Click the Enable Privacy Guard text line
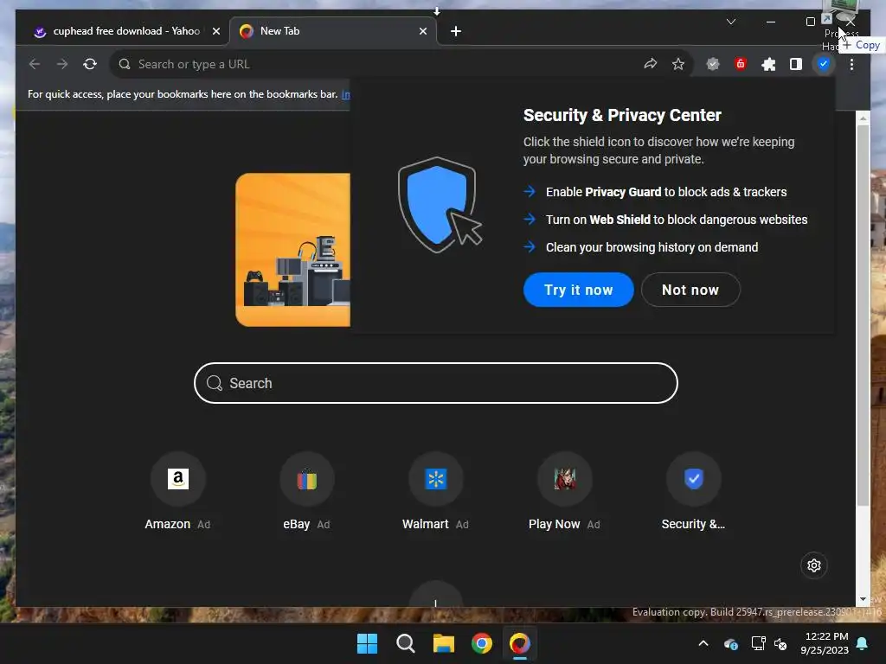The image size is (886, 664). pos(665,192)
